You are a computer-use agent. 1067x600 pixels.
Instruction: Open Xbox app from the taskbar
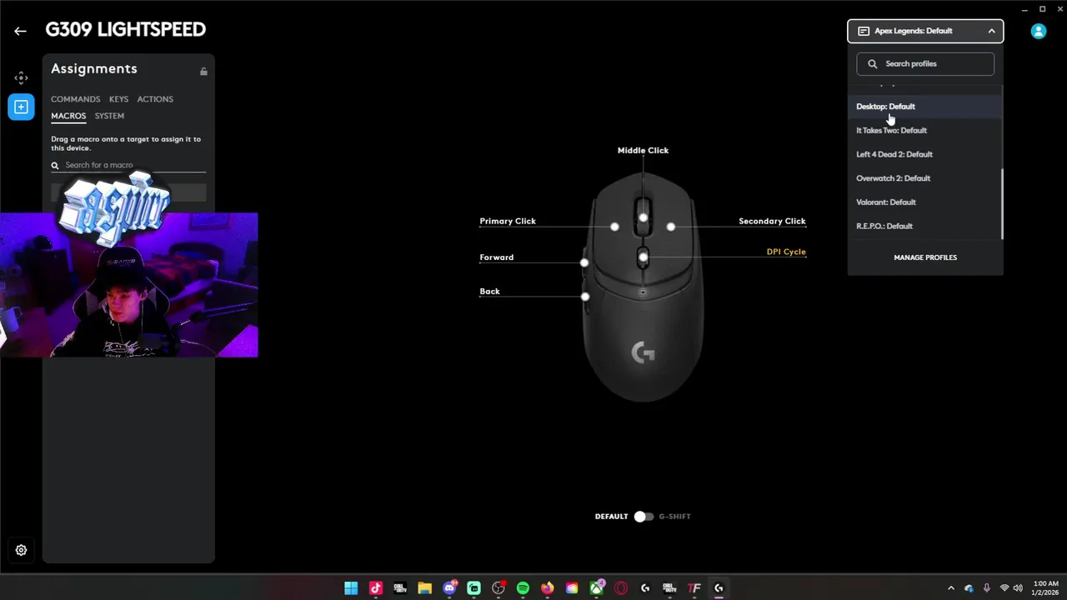(596, 588)
